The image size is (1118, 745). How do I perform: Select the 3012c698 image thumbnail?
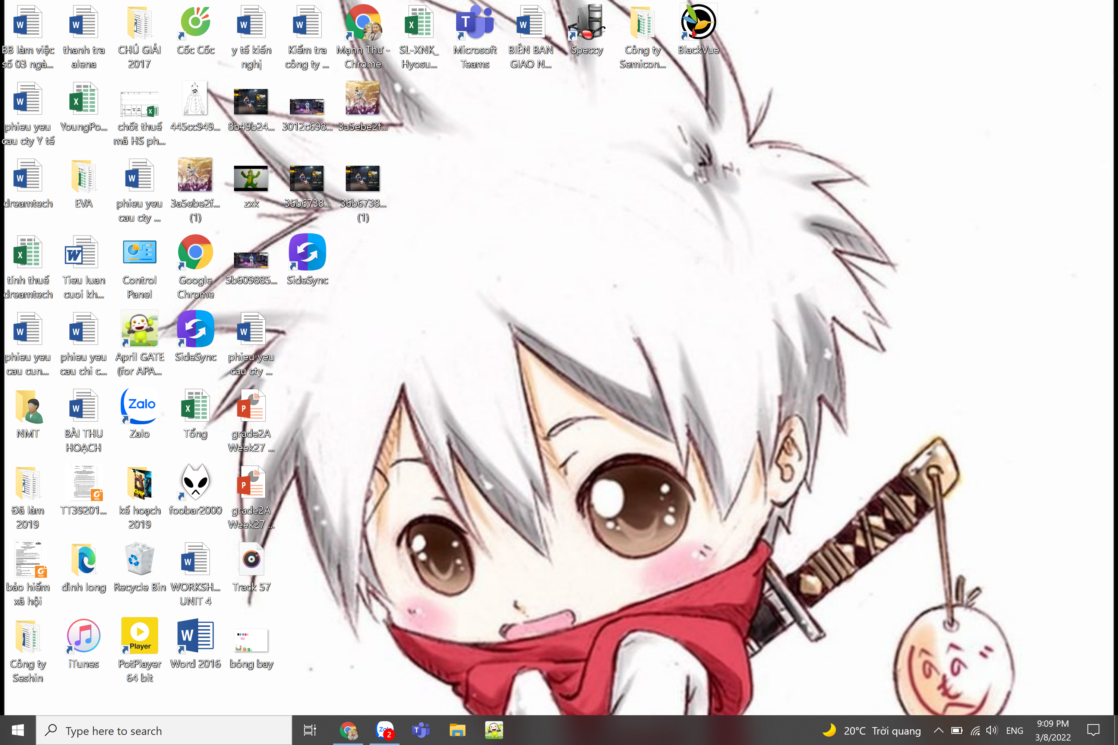pyautogui.click(x=307, y=107)
